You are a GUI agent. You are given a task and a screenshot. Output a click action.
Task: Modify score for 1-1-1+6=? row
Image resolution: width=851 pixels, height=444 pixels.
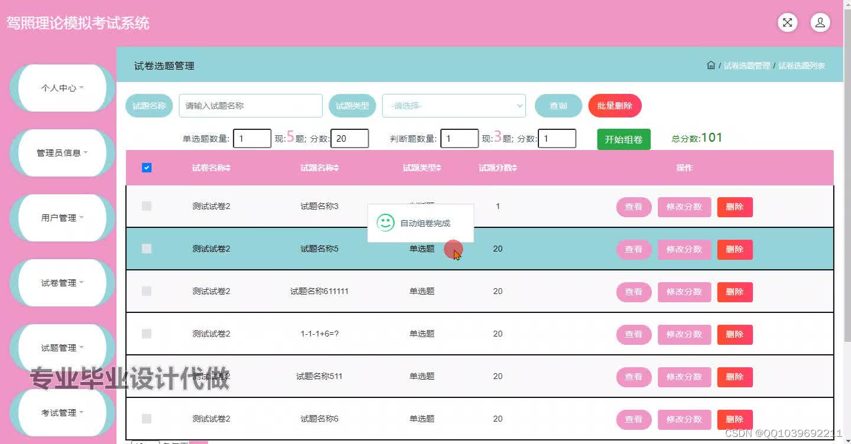tap(684, 335)
